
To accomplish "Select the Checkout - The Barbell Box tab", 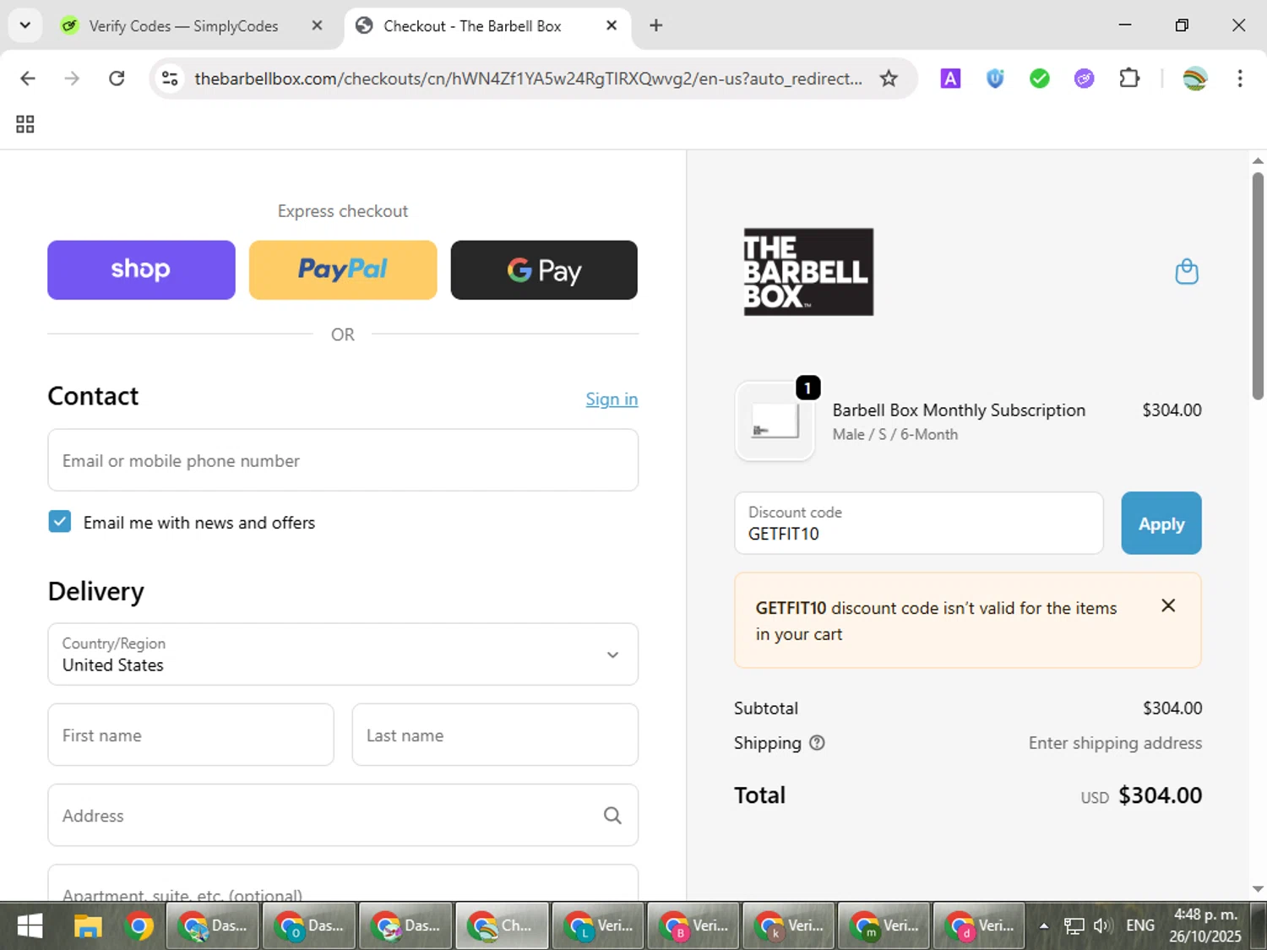I will [x=472, y=26].
